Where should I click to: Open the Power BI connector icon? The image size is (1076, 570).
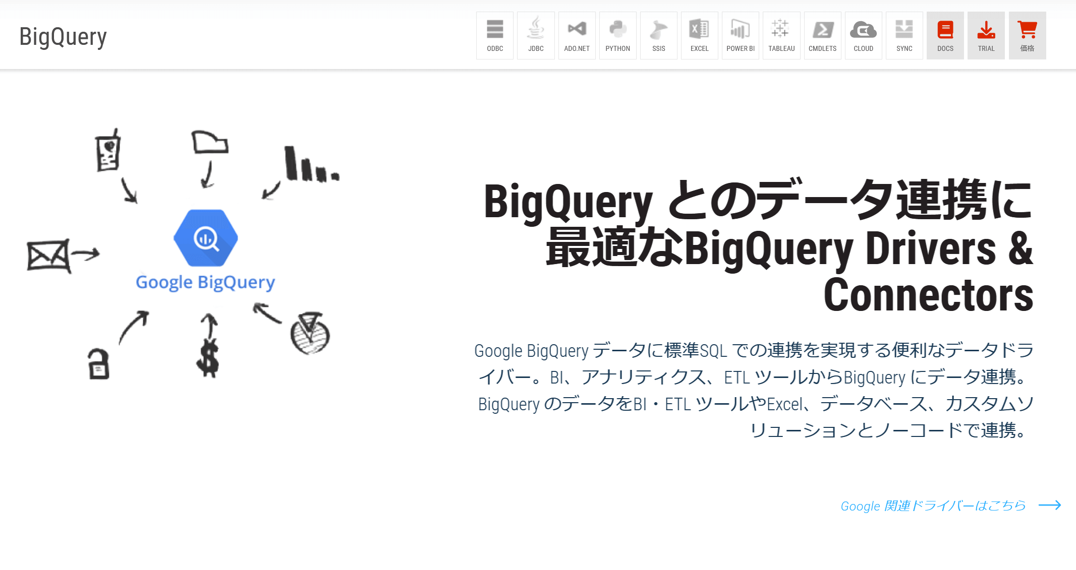740,35
